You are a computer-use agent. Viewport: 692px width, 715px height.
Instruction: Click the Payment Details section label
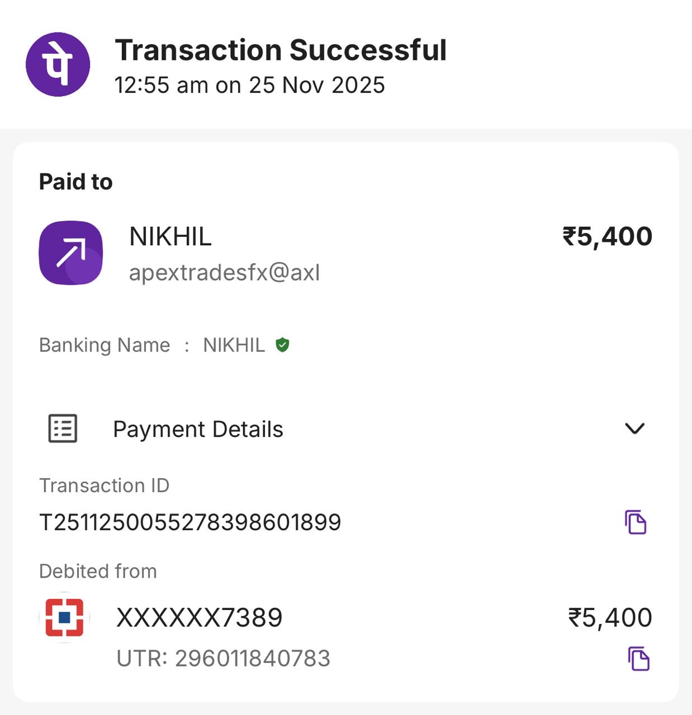[x=198, y=430]
